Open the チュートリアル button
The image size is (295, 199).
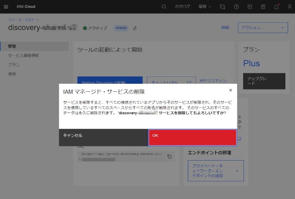(x=171, y=80)
